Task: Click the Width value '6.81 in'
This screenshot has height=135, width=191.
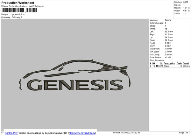Action: (x=186, y=11)
